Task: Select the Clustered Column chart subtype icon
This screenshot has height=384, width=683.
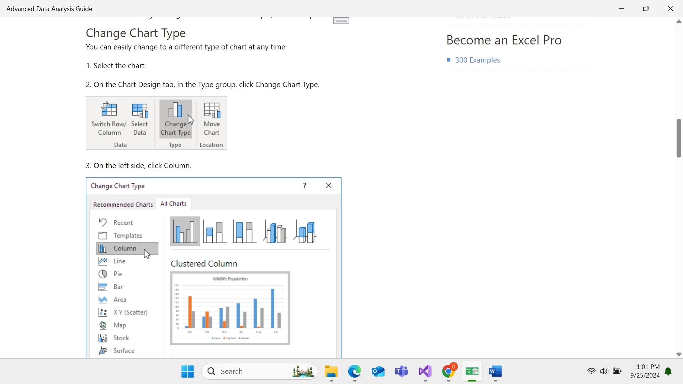Action: click(185, 231)
